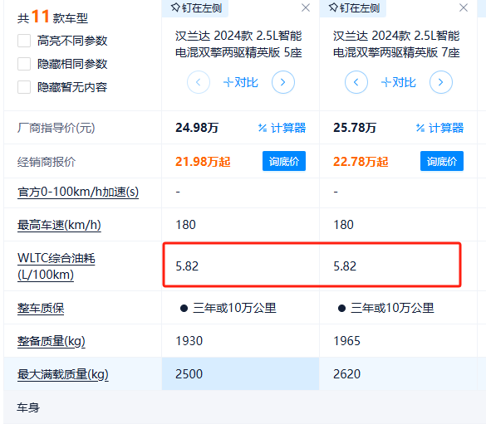Go to previous model in 5座 column

199,82
